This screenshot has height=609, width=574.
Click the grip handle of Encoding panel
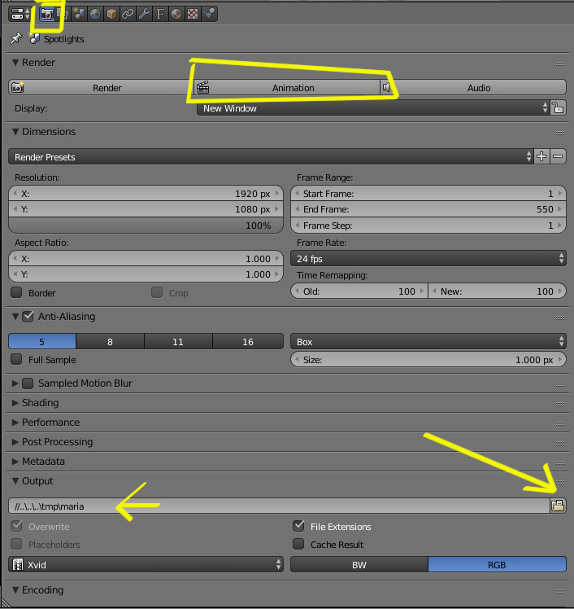(x=560, y=591)
